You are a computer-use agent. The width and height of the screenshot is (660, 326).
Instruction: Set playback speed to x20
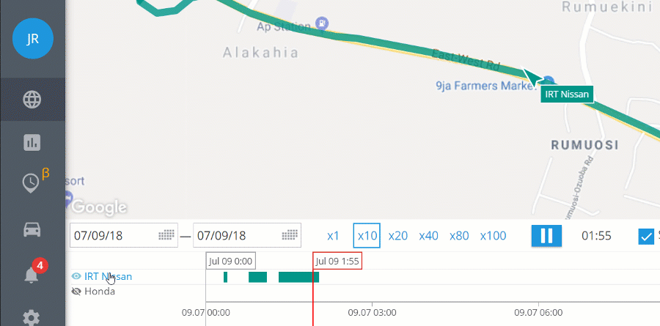398,236
